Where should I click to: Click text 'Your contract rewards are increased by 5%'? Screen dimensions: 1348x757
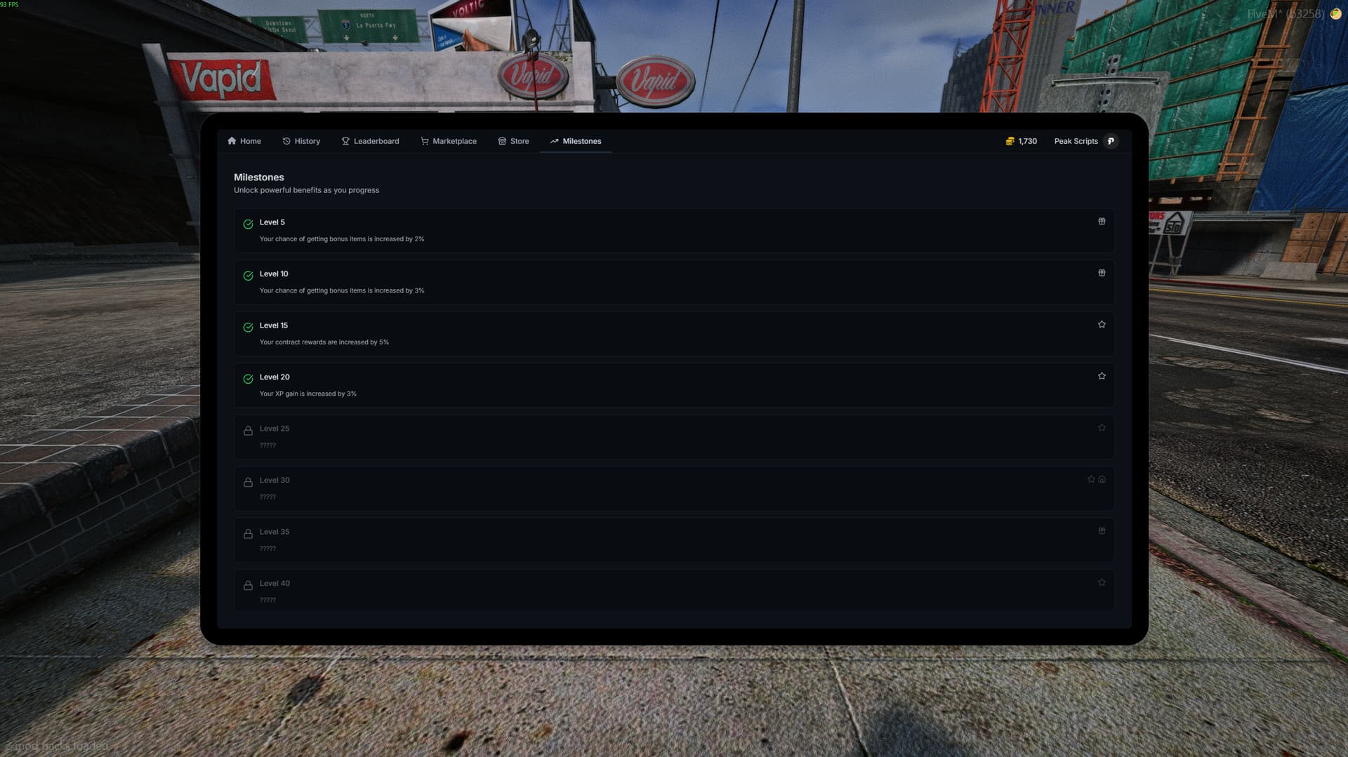[324, 342]
